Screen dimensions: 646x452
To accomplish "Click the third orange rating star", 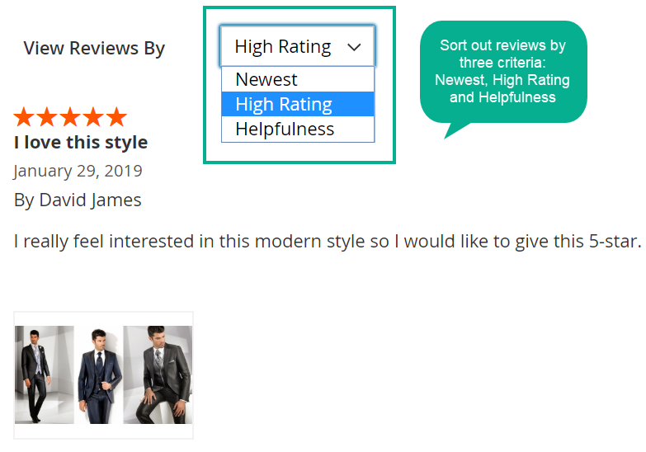I will (x=70, y=116).
